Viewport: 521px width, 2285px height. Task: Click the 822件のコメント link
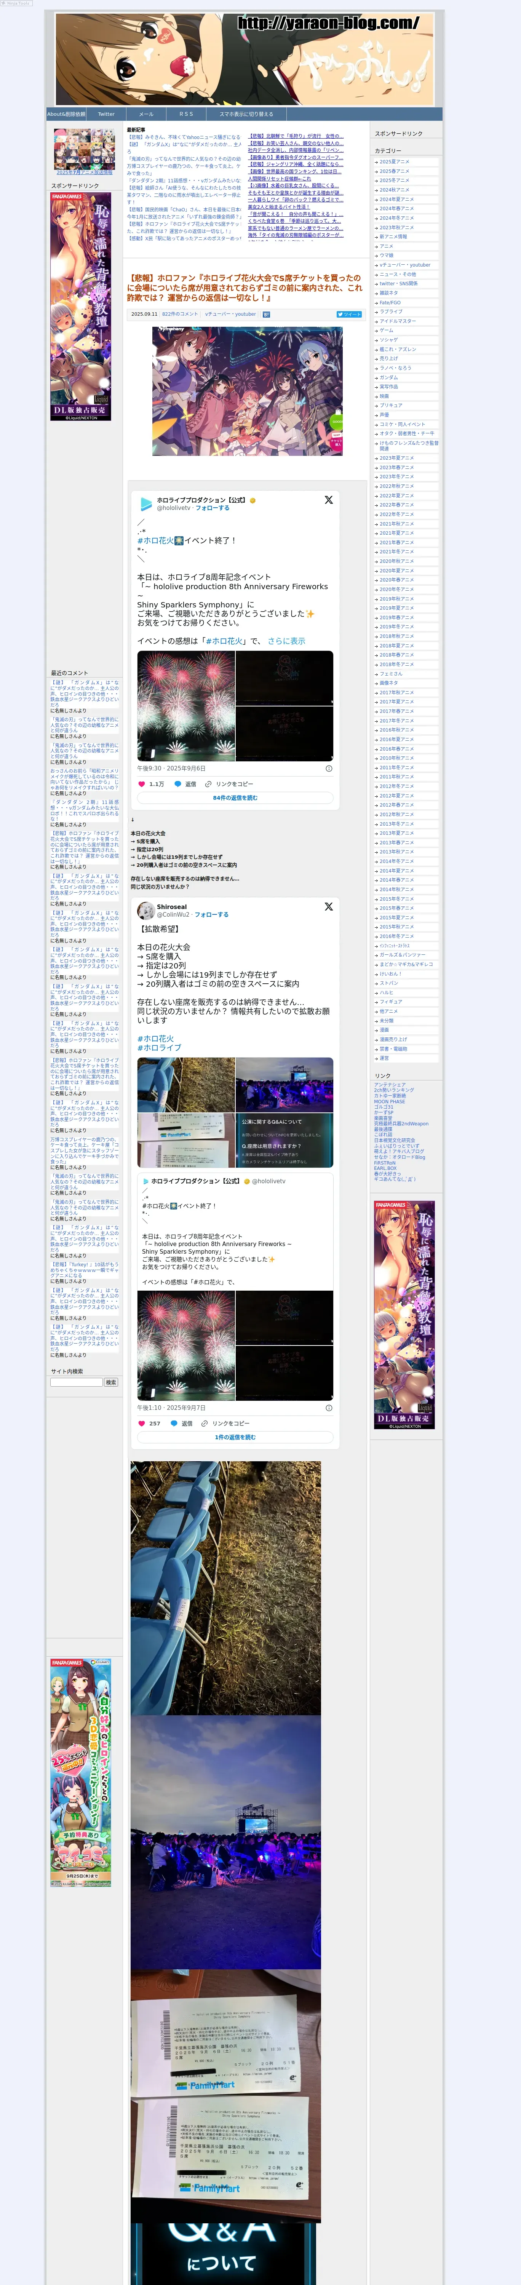(x=180, y=314)
